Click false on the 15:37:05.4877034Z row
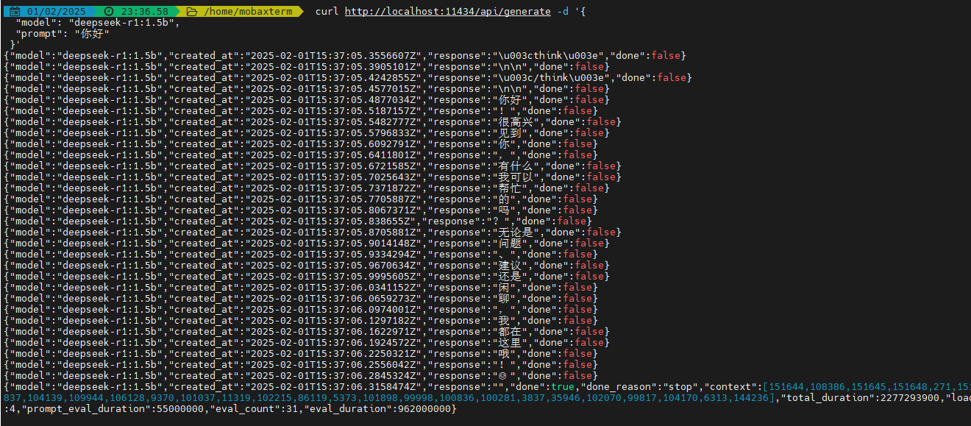 pyautogui.click(x=588, y=100)
